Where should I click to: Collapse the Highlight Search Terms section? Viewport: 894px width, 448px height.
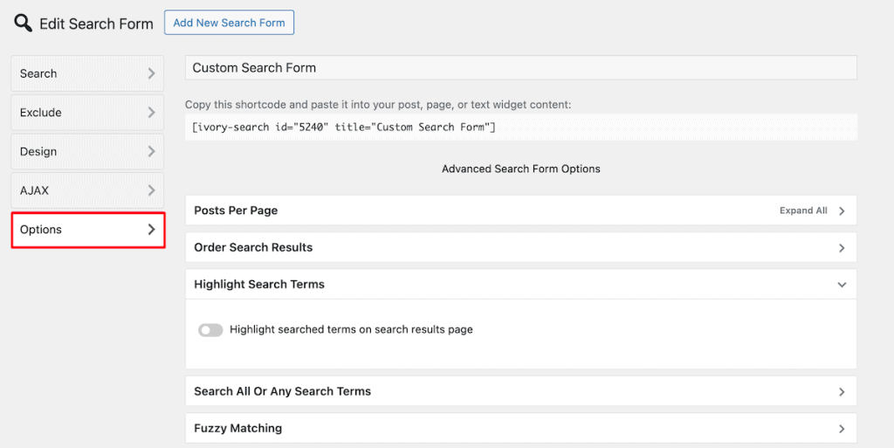pos(521,285)
